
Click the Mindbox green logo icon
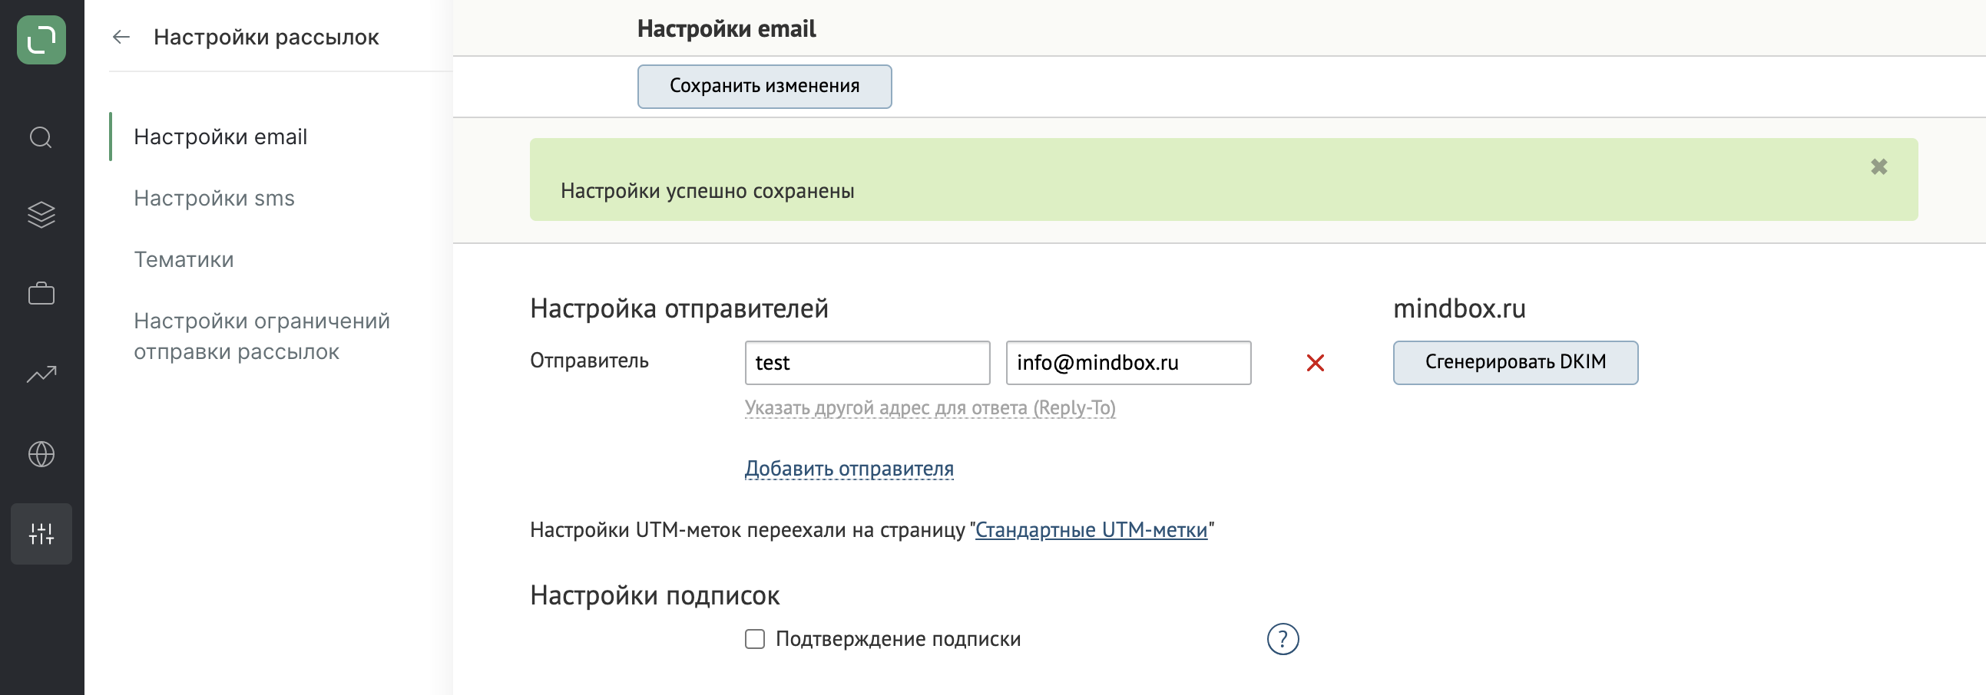coord(41,39)
